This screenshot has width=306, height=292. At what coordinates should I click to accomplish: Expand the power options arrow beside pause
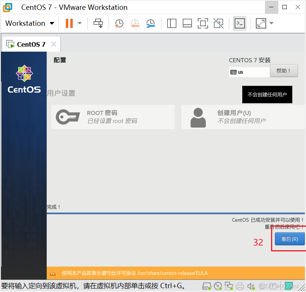tap(79, 23)
